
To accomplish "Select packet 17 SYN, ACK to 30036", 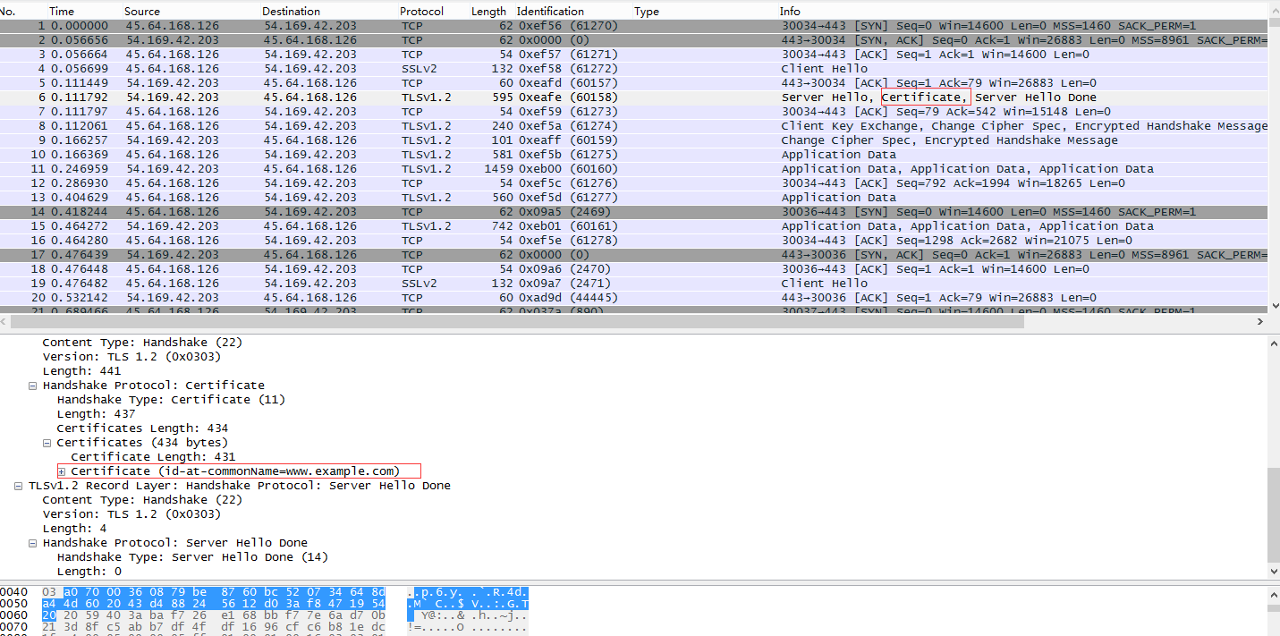I will pyautogui.click(x=633, y=255).
